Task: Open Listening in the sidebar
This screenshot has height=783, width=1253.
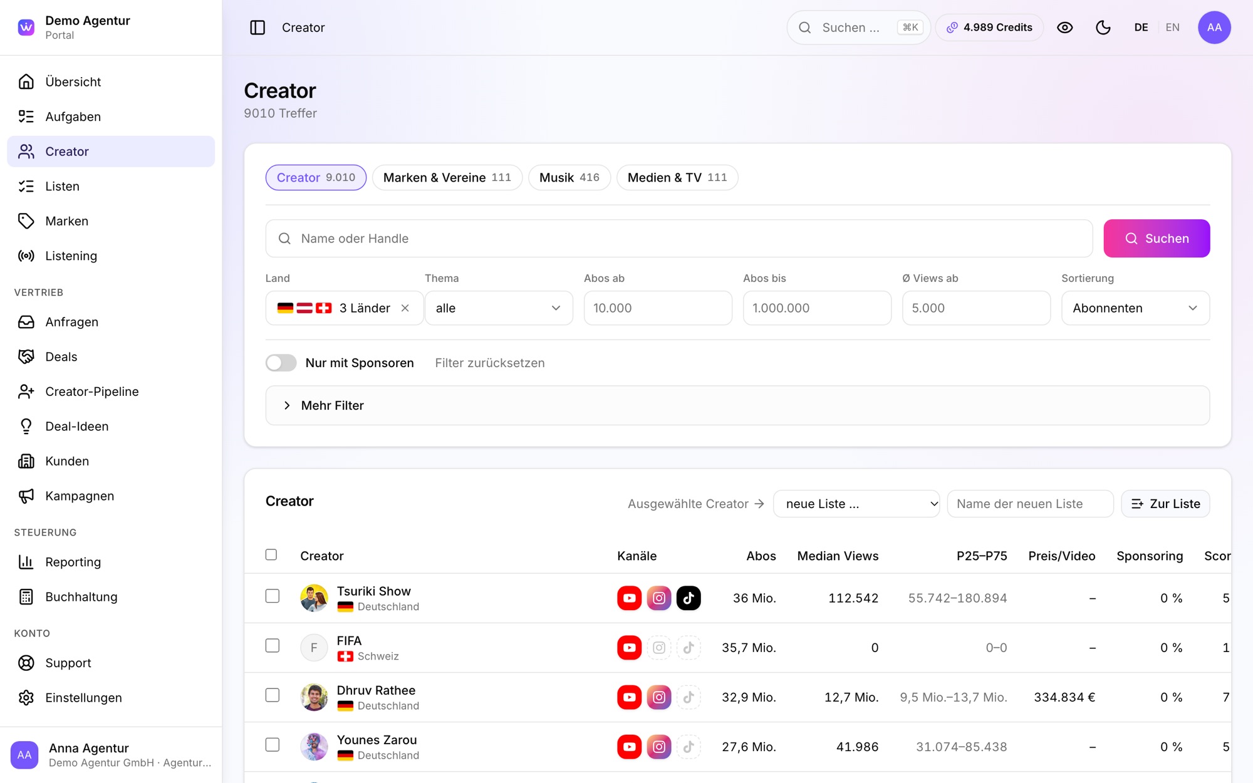Action: (x=111, y=256)
